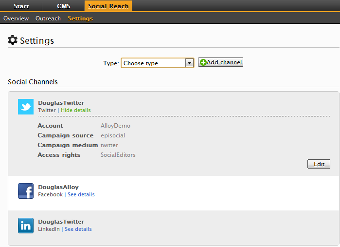Viewport: 340px width, 247px height.
Task: Click the LinkedIn channel icon
Action: 26,226
